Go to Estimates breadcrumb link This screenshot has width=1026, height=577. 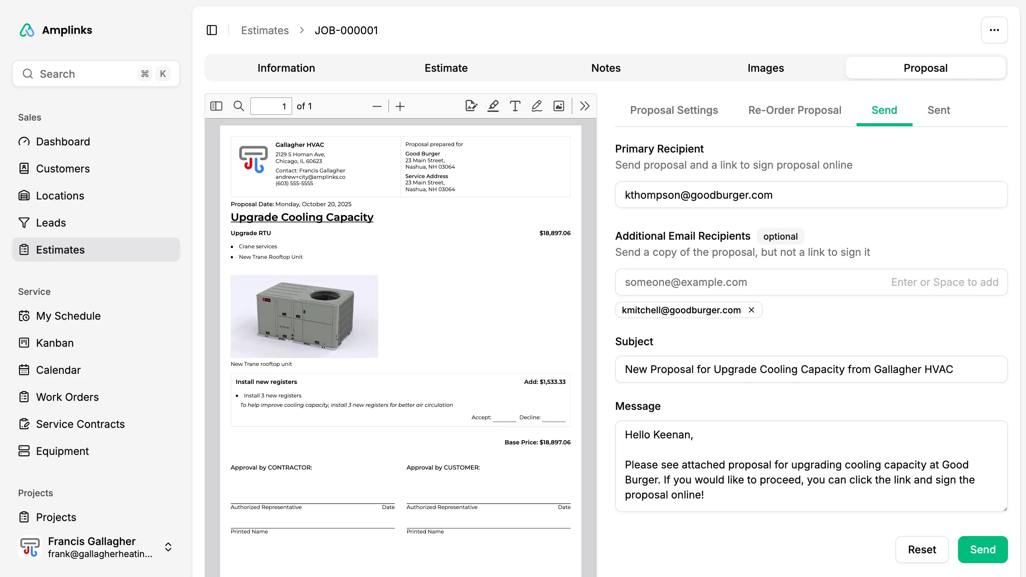265,30
